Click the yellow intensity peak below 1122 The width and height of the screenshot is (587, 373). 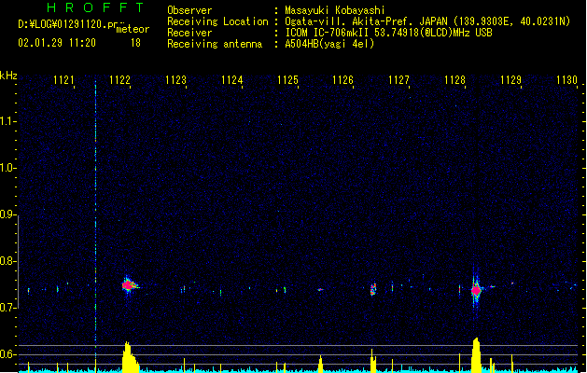(130, 356)
